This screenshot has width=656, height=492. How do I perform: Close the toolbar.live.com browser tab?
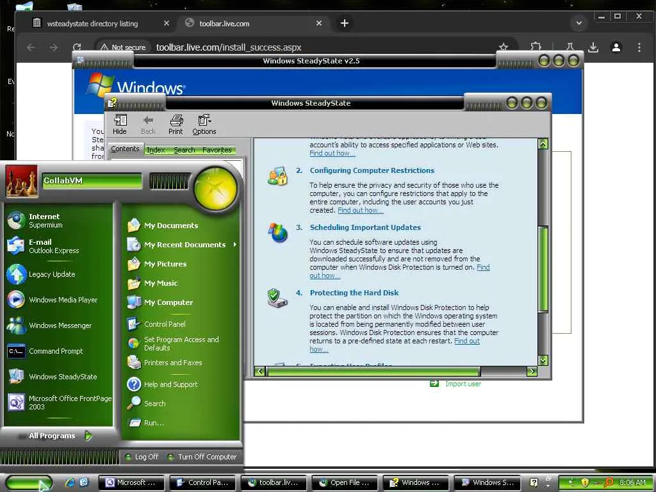[x=319, y=24]
